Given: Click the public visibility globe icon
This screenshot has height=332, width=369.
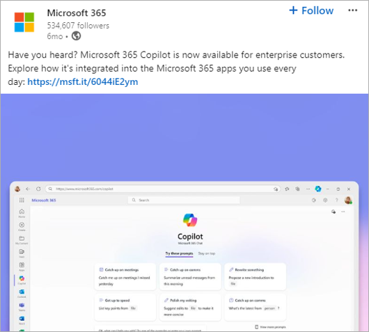Looking at the screenshot, I should (x=76, y=36).
